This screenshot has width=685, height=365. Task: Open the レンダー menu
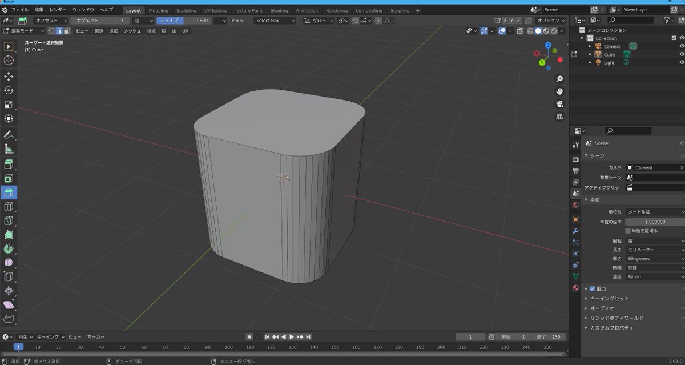58,10
